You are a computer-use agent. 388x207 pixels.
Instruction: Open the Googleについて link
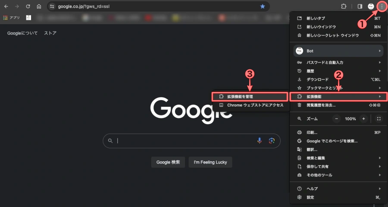22,33
